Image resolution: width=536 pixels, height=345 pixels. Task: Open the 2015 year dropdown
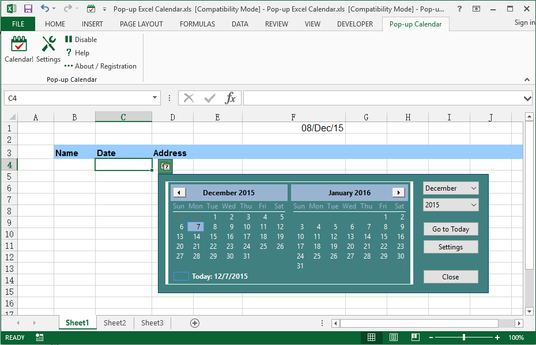[451, 205]
